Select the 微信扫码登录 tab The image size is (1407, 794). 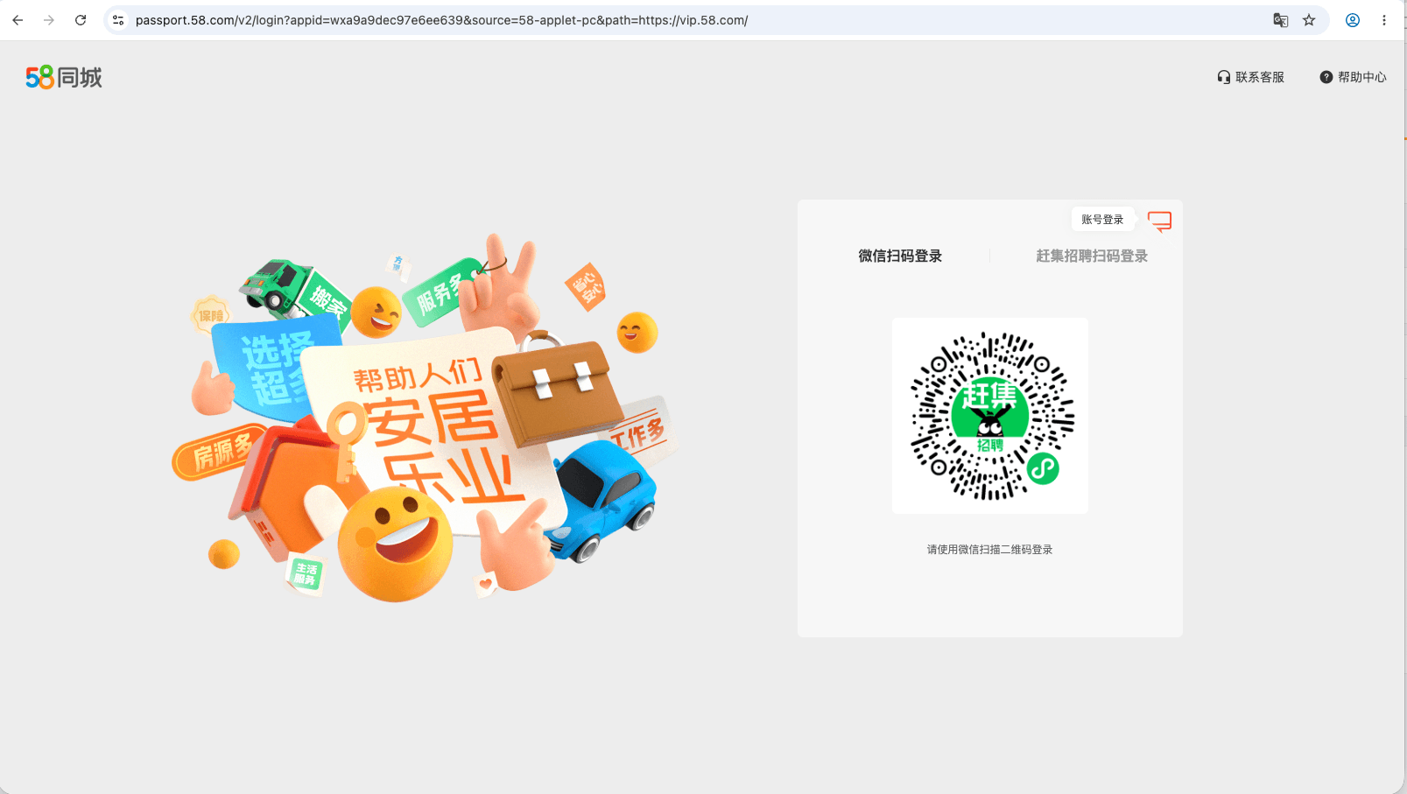[900, 256]
